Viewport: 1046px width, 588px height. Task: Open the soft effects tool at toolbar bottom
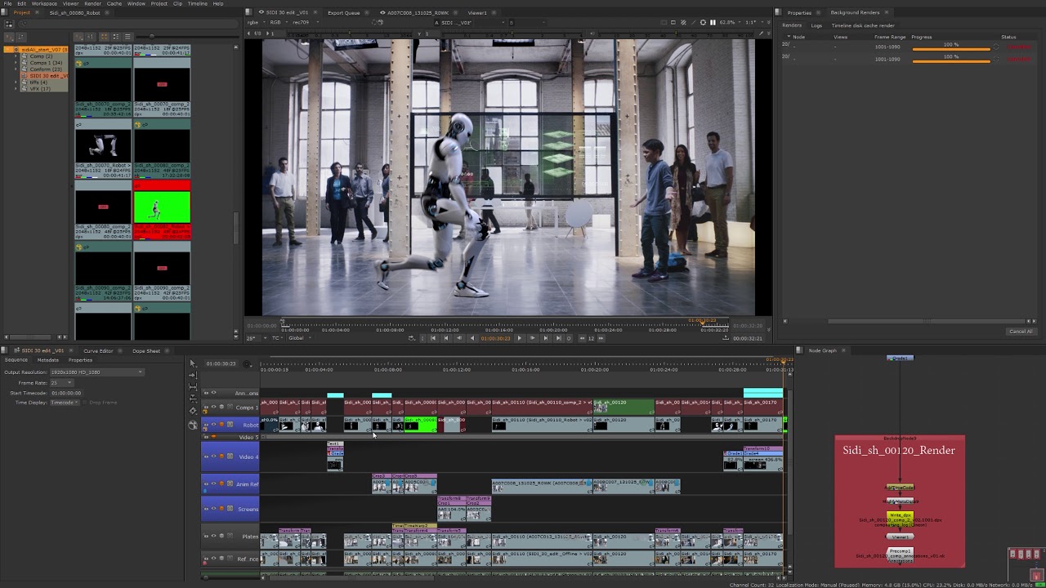(193, 425)
